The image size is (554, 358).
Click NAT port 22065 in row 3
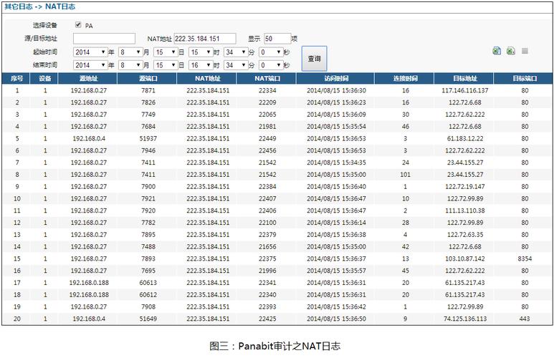(x=267, y=115)
